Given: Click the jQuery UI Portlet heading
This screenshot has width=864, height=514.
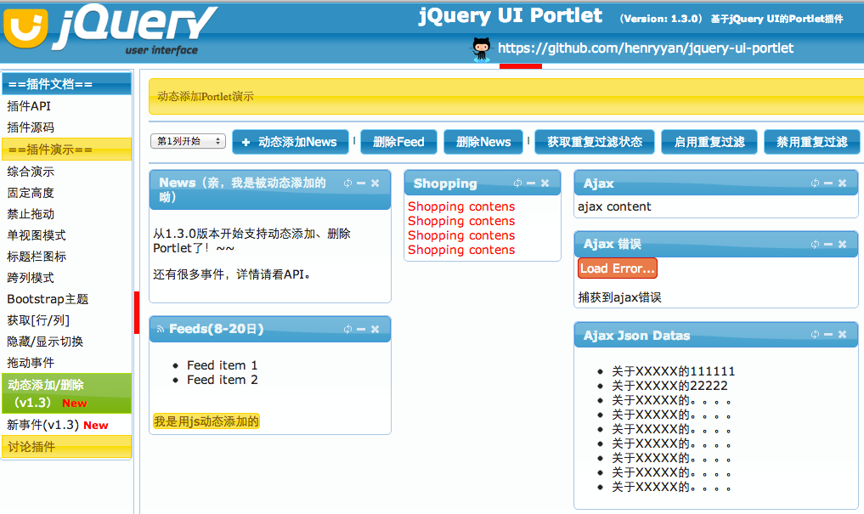Looking at the screenshot, I should 511,16.
